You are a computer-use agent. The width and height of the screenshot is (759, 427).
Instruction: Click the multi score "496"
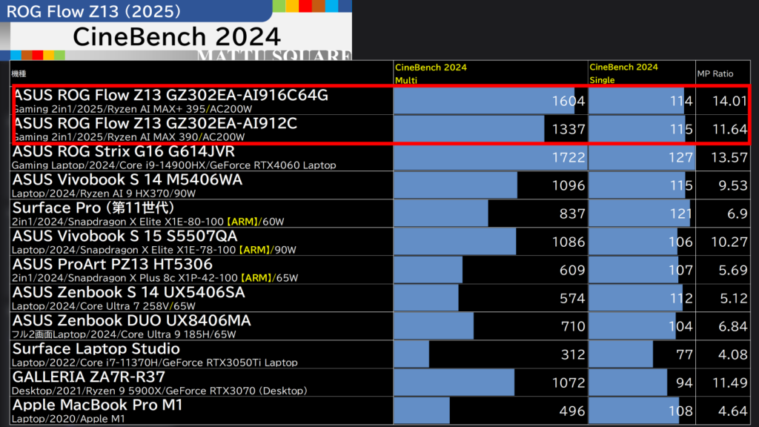tap(572, 411)
